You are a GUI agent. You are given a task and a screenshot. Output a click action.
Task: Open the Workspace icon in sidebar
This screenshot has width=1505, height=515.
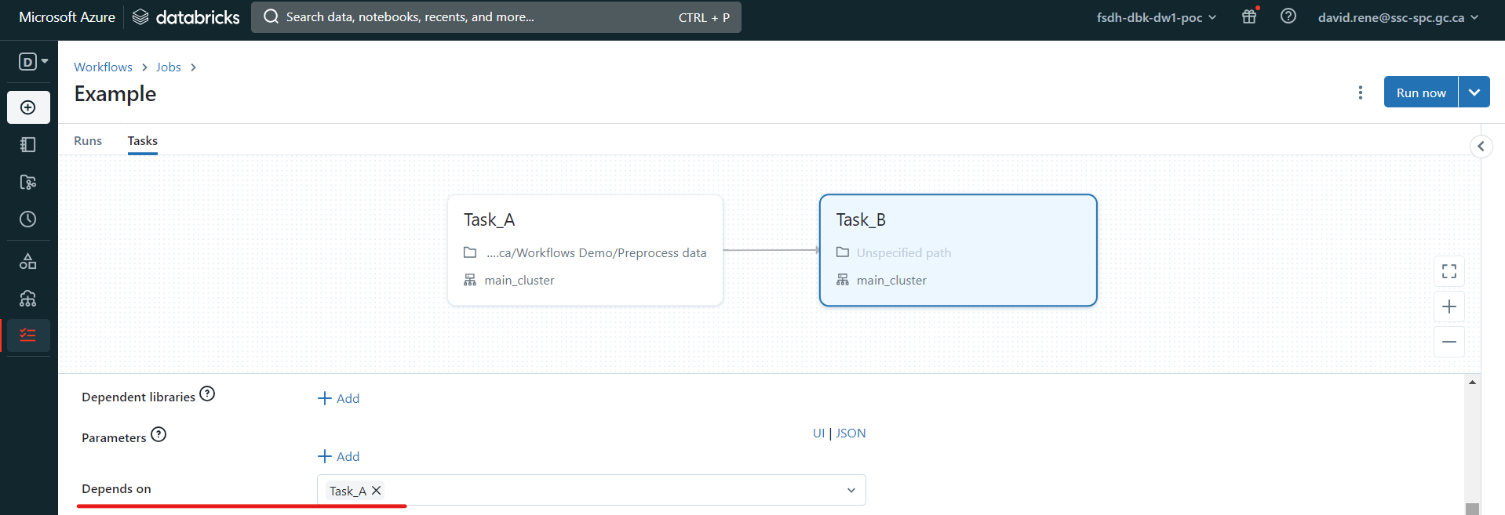pos(28,144)
